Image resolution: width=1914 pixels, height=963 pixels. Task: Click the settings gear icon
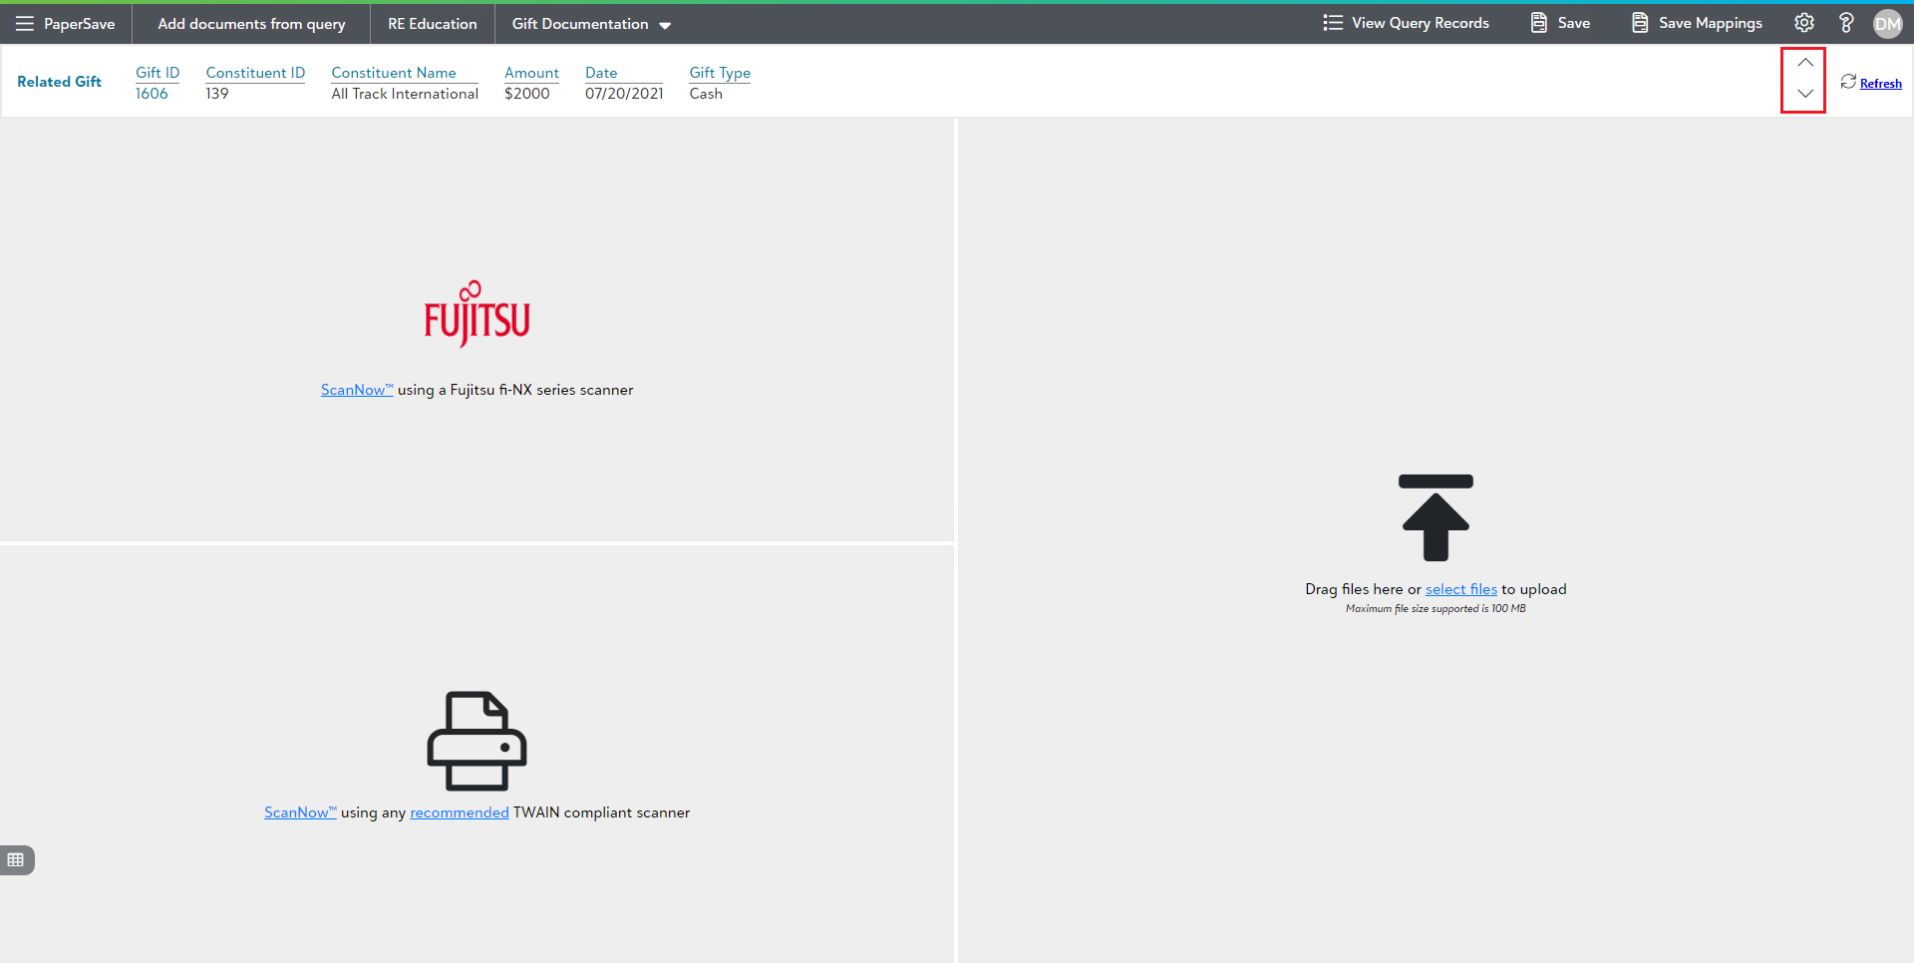[x=1804, y=23]
